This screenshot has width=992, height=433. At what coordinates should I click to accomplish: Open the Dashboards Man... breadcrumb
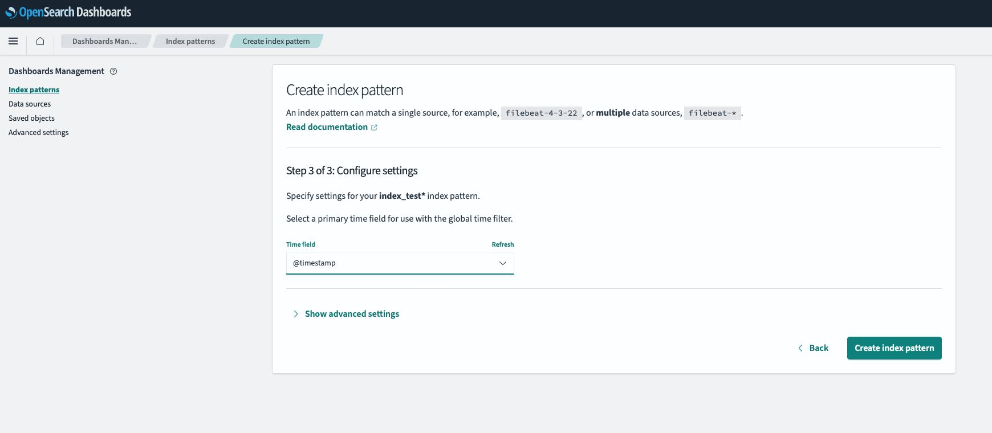tap(105, 41)
